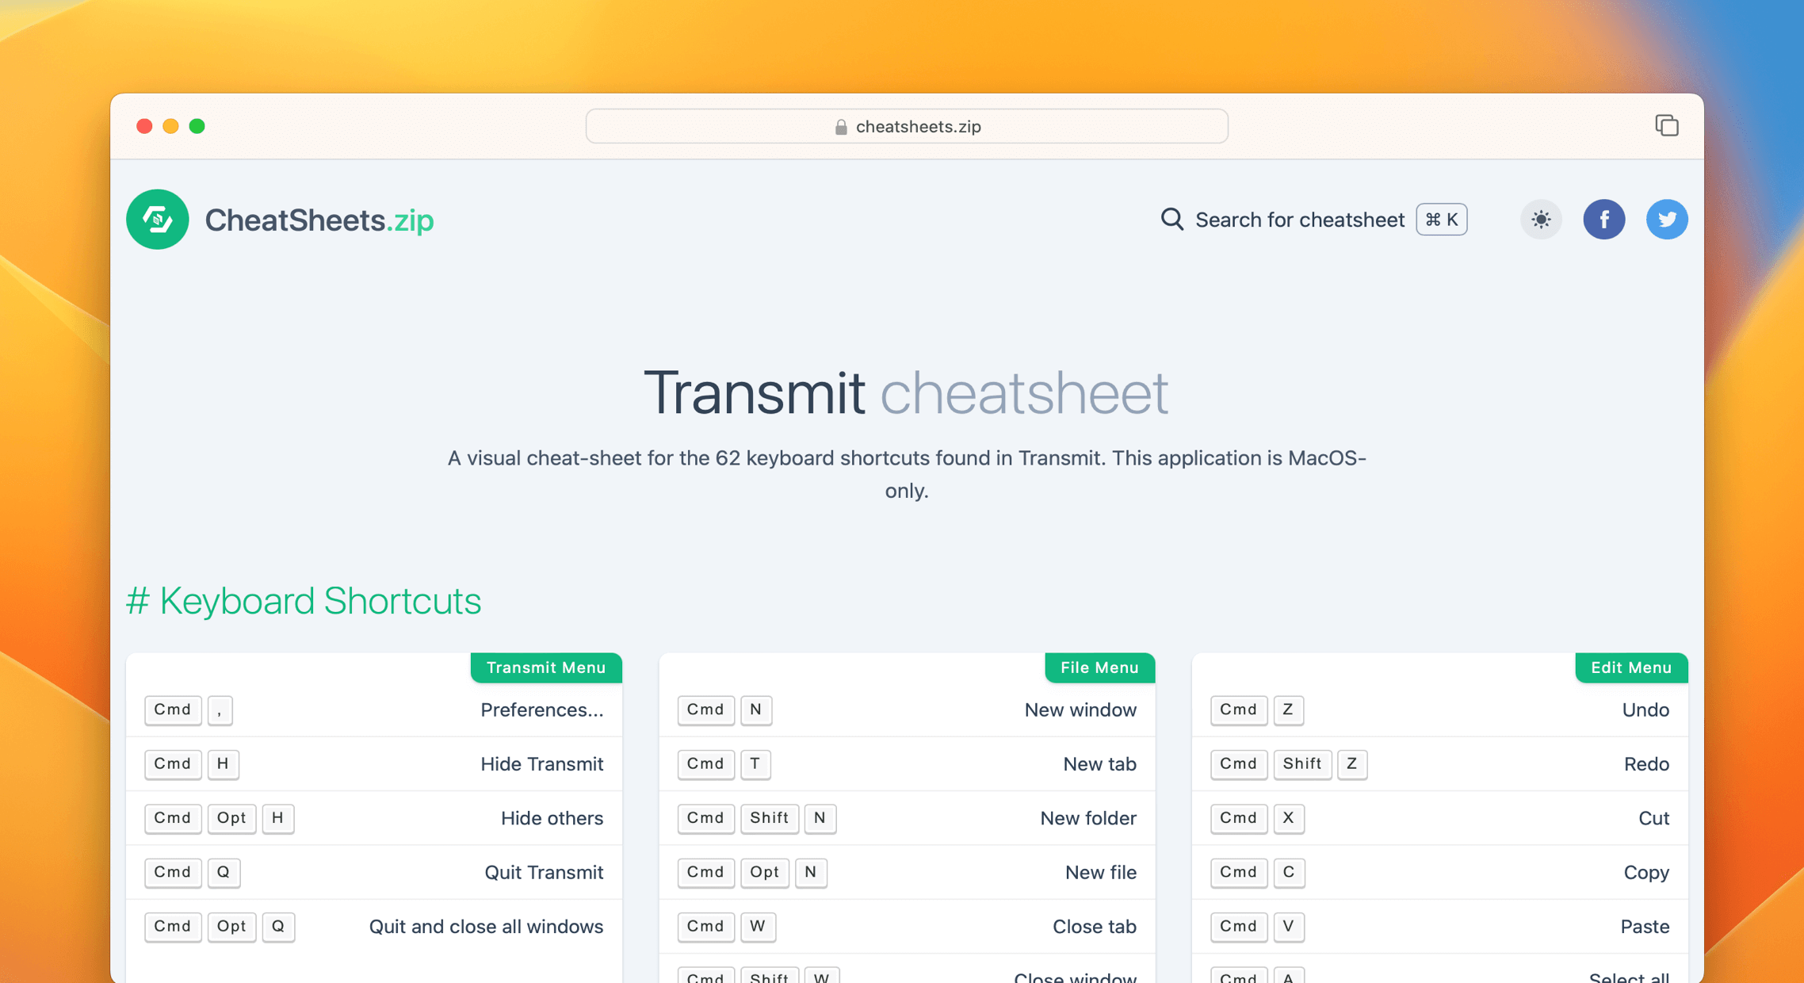Click the tabs overview icon in browser toolbar
The height and width of the screenshot is (983, 1804).
click(1666, 126)
